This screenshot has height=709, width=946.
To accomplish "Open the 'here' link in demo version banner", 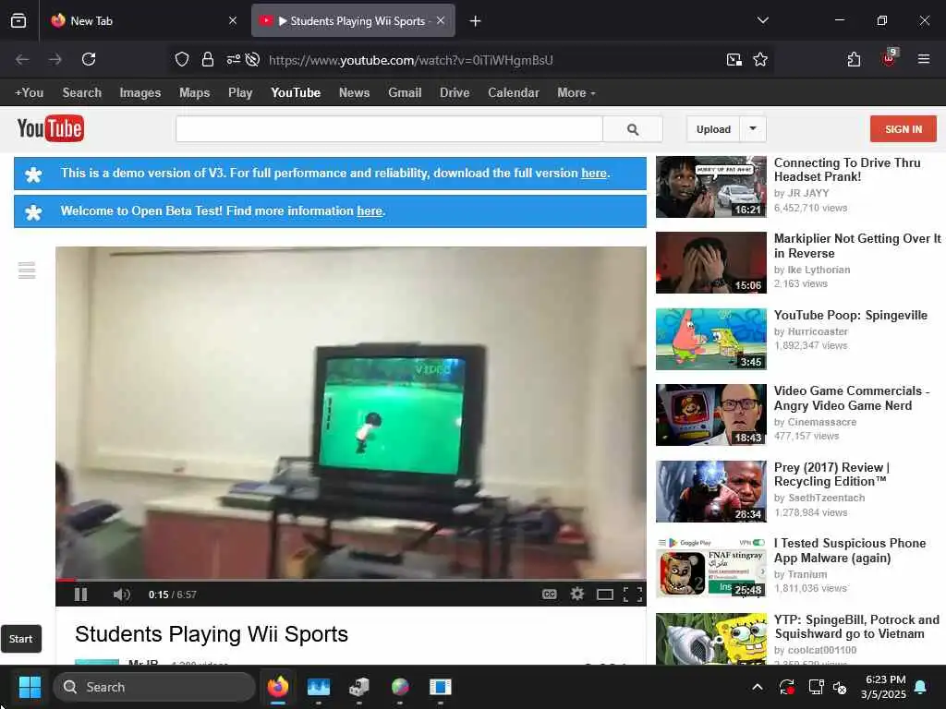I will [x=594, y=173].
